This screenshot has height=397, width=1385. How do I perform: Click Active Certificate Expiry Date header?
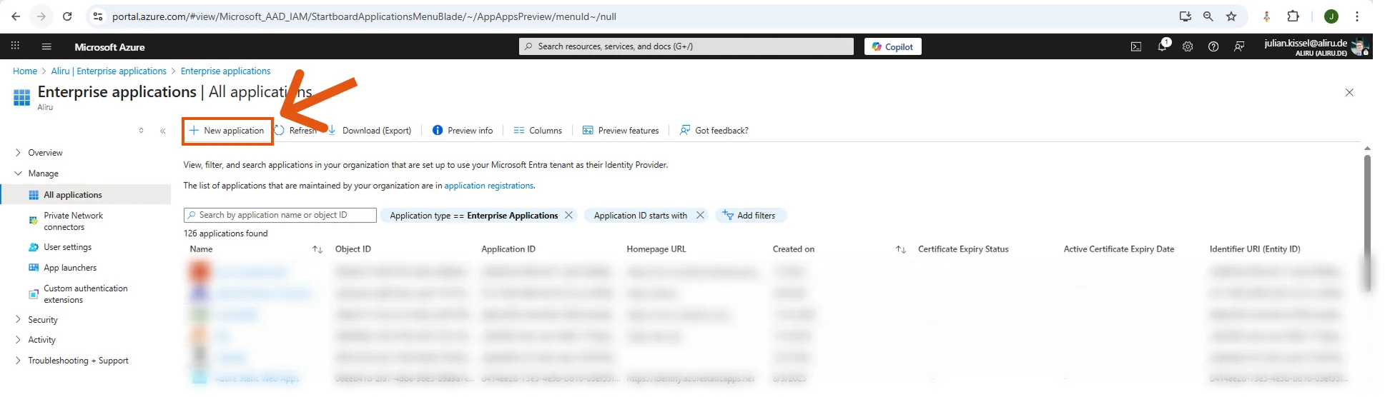1119,249
